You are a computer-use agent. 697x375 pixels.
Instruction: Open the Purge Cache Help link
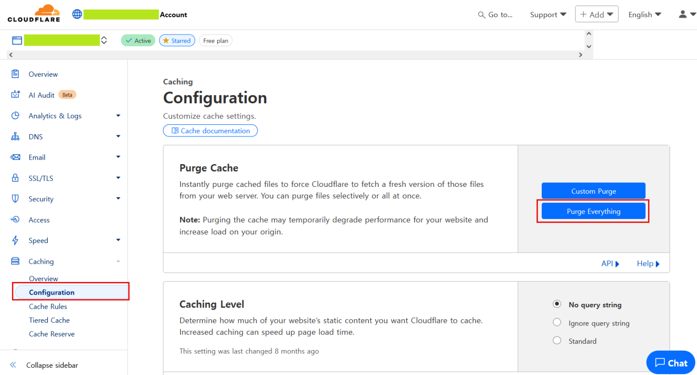(648, 263)
